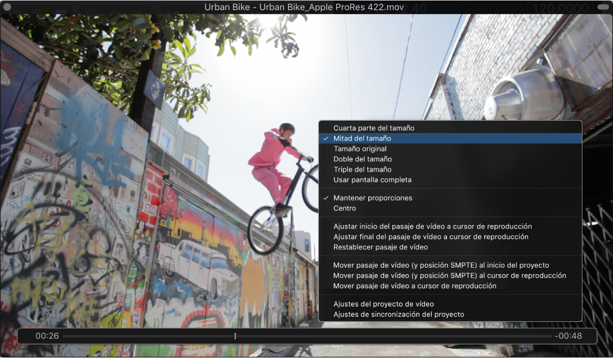Click 'Mover pasaje... al inicio del proyecto'
Viewport: 613px width, 358px height.
(x=441, y=265)
